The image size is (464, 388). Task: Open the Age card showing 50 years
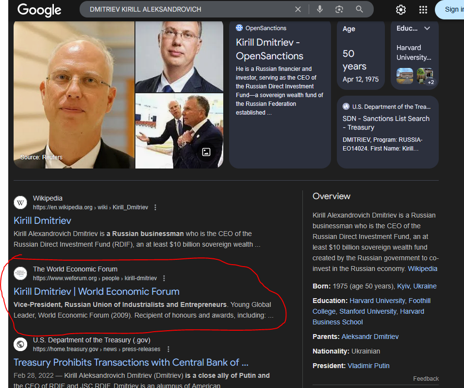tap(361, 55)
